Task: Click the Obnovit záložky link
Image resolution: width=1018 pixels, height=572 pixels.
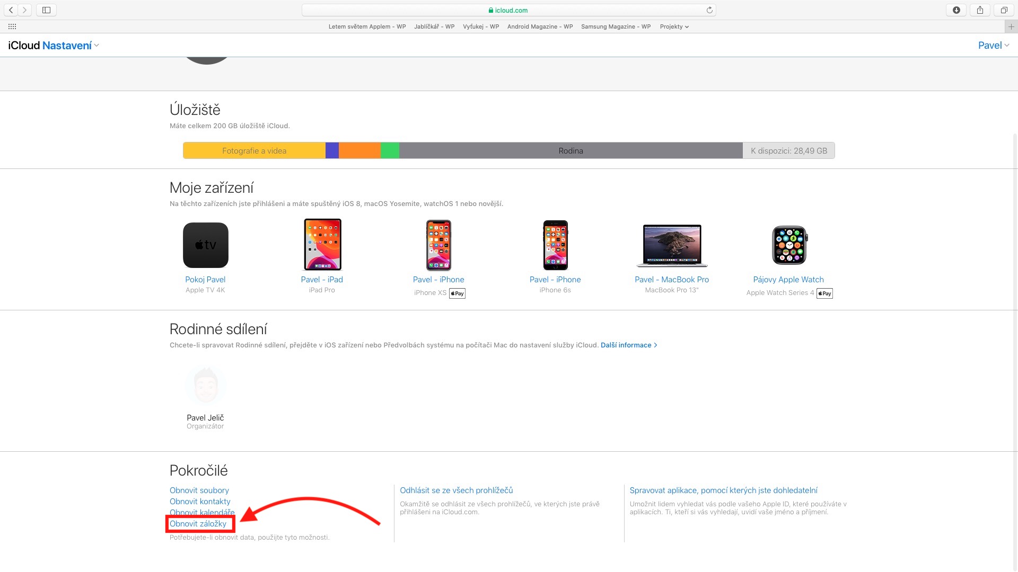Action: [x=198, y=524]
